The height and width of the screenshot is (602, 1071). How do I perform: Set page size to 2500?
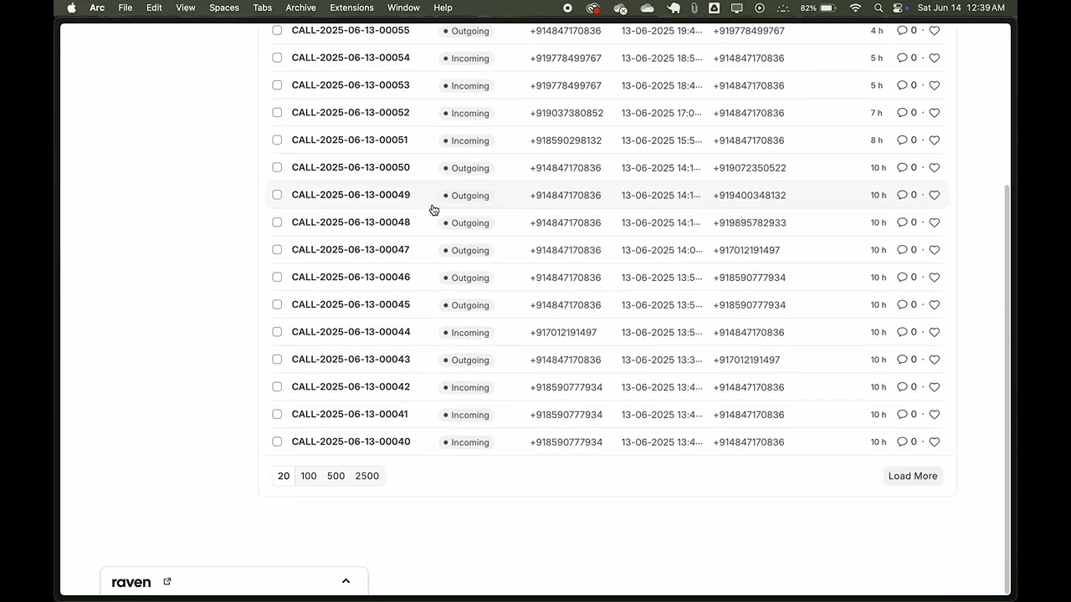tap(367, 476)
